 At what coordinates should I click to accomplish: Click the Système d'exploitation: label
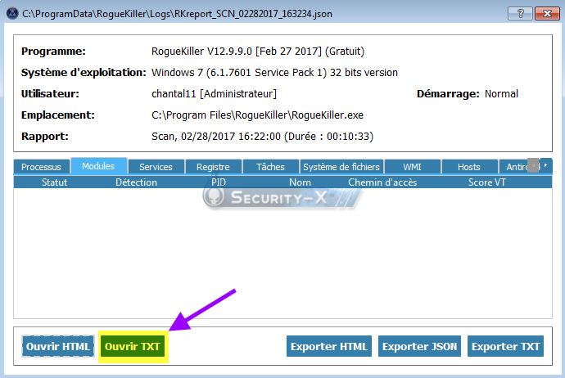tap(84, 73)
